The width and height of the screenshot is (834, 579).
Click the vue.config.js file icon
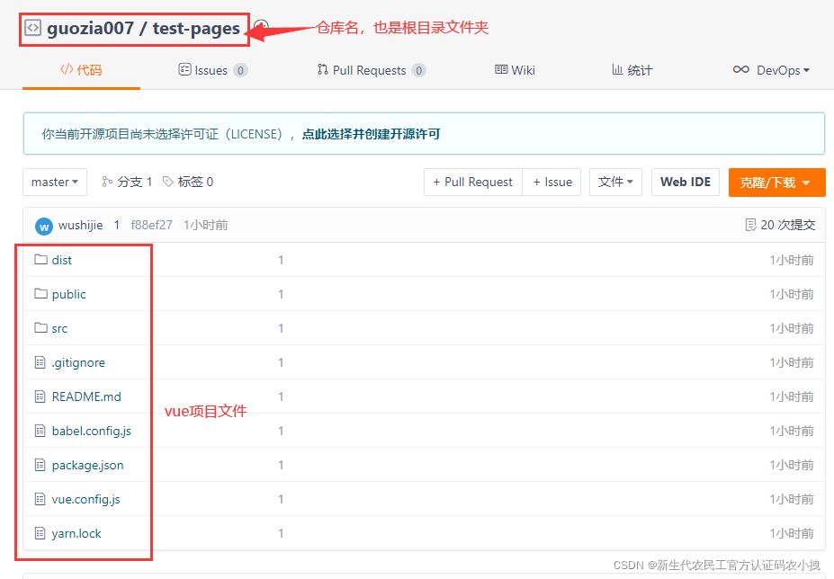point(40,499)
